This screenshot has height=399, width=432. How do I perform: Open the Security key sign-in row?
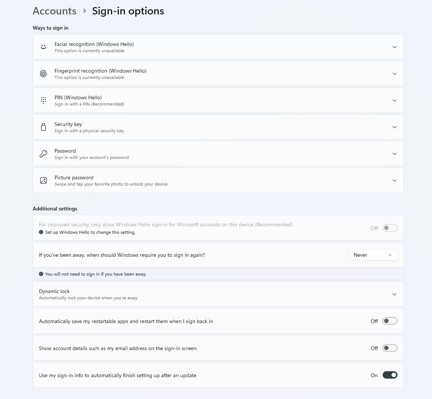(x=218, y=127)
